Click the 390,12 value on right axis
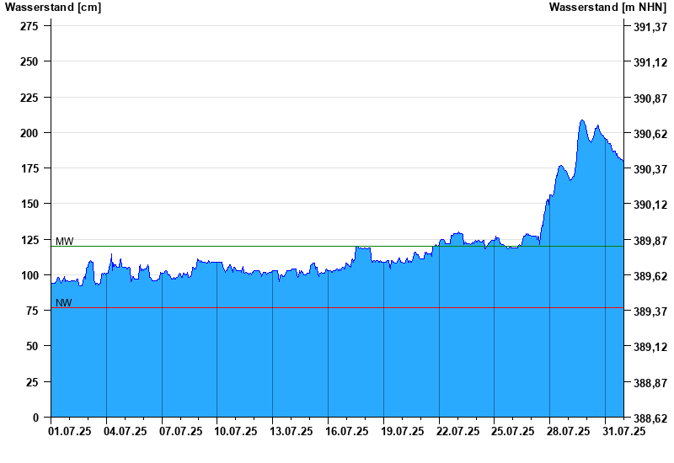The height and width of the screenshot is (463, 674). pos(650,205)
